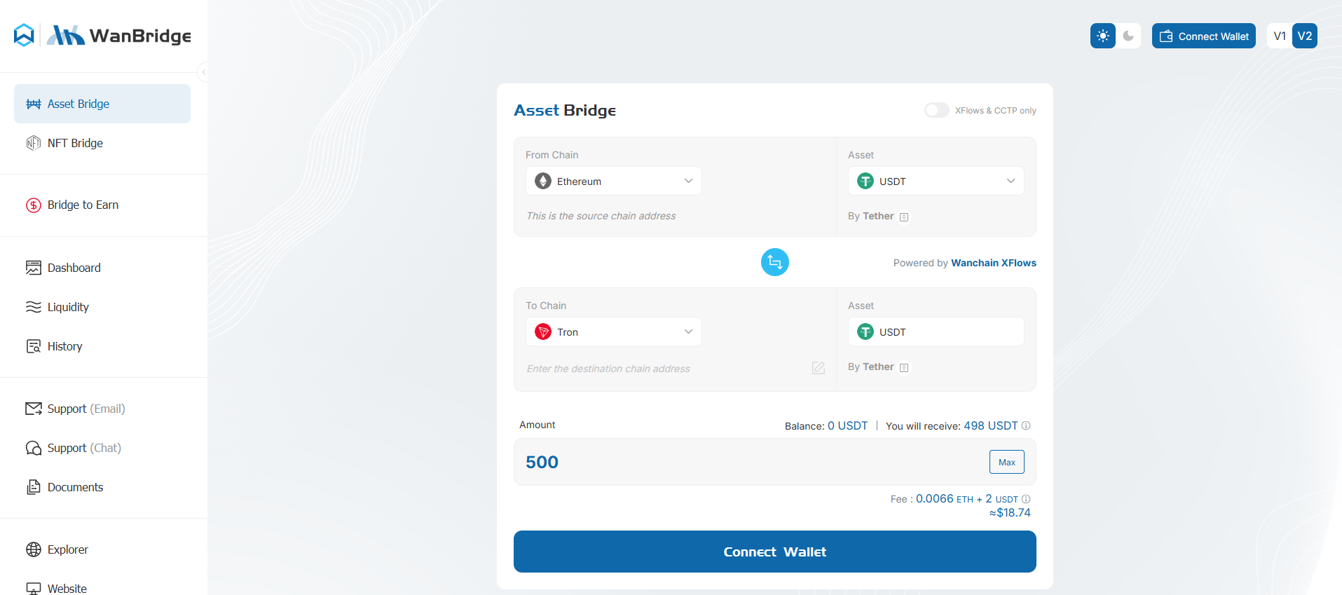Click the chat headset icon
Image resolution: width=1342 pixels, height=595 pixels.
click(x=34, y=448)
